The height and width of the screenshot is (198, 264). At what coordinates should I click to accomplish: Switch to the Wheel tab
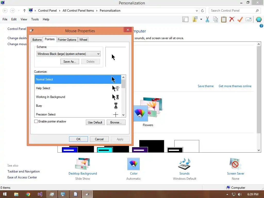[83, 39]
